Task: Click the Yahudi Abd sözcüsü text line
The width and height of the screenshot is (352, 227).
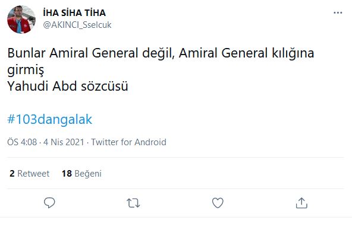Action: click(68, 86)
